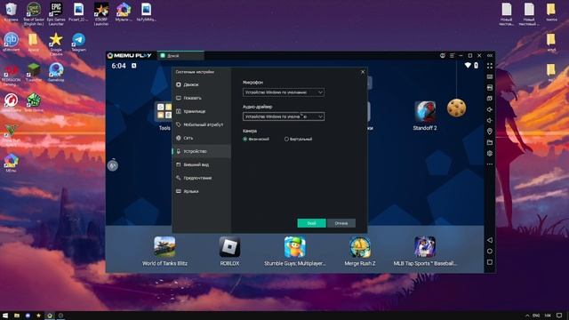The height and width of the screenshot is (320, 569).
Task: Click the Wi-Fi status icon in MEmu
Action: [x=468, y=65]
